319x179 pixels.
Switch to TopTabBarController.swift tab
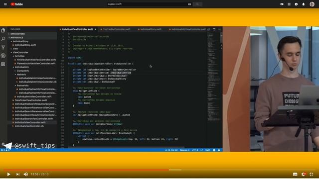116,29
